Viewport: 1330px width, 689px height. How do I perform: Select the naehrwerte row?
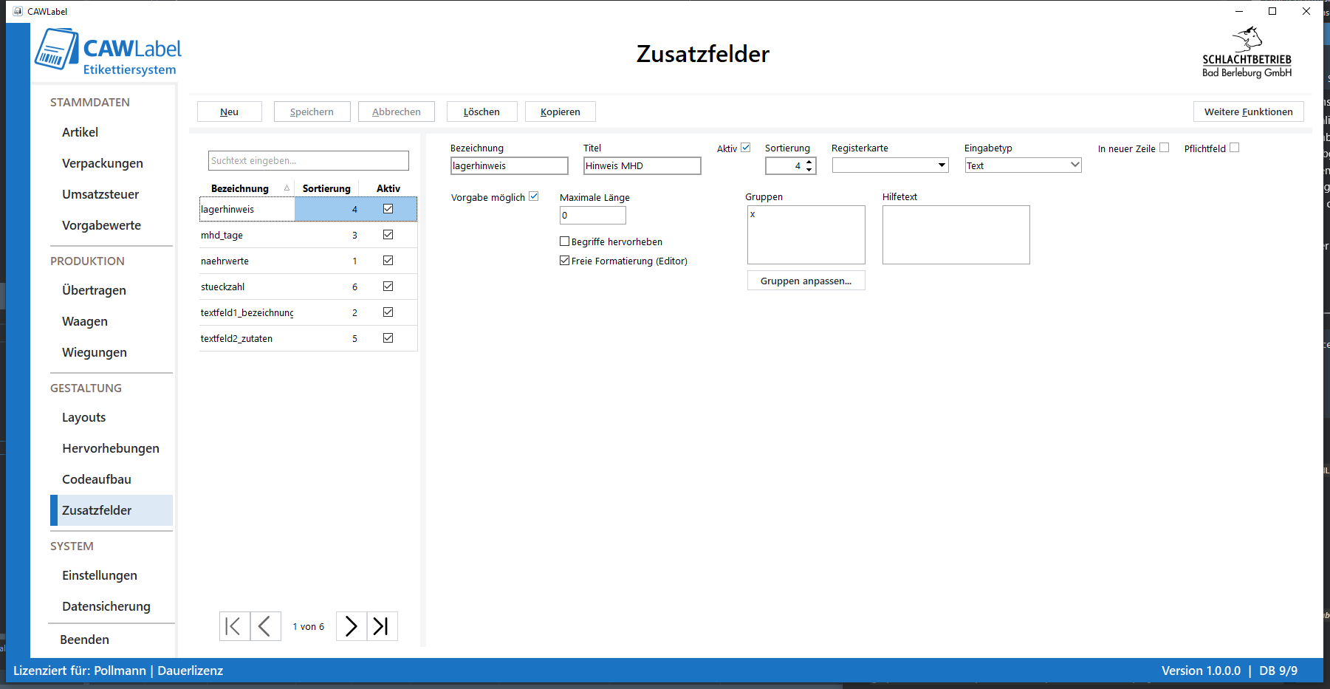click(x=308, y=261)
